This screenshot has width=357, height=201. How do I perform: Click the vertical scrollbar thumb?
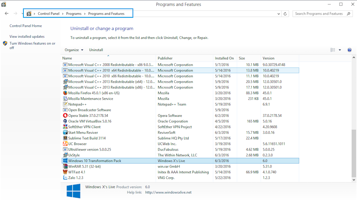point(354,153)
